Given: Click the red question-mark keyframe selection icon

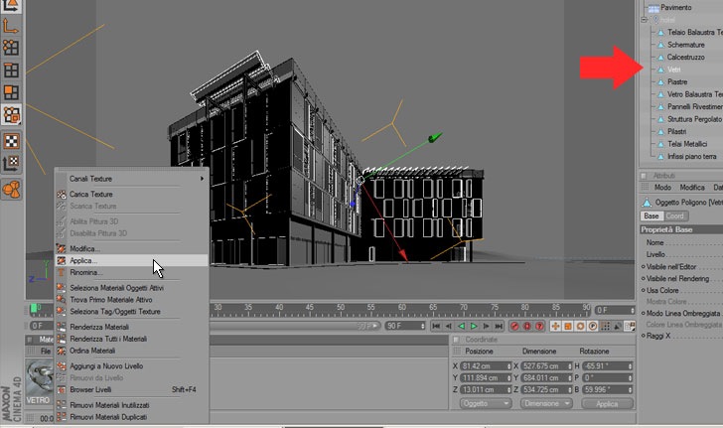Looking at the screenshot, I should coord(539,326).
